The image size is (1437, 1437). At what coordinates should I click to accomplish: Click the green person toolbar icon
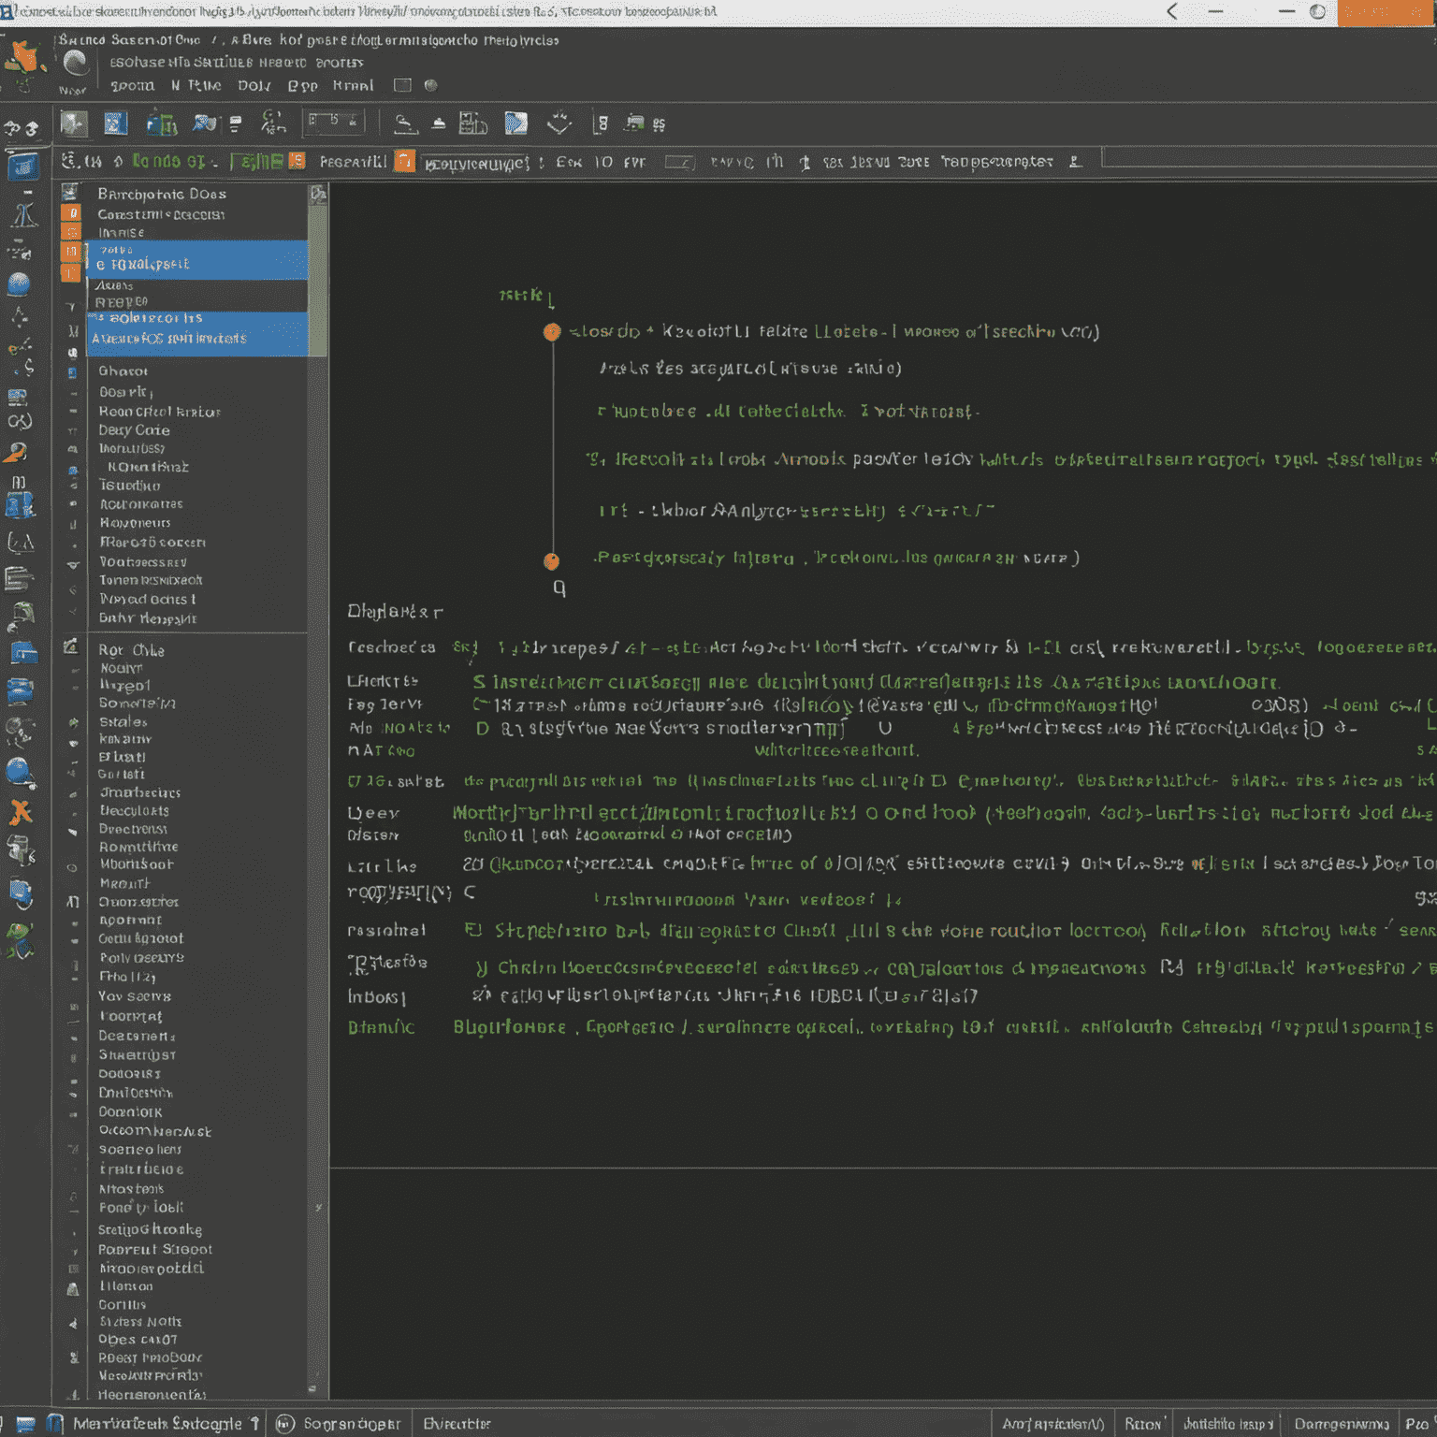coord(273,123)
